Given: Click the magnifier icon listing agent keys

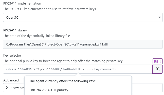Looking at the screenshot, I should pyautogui.click(x=157, y=69).
